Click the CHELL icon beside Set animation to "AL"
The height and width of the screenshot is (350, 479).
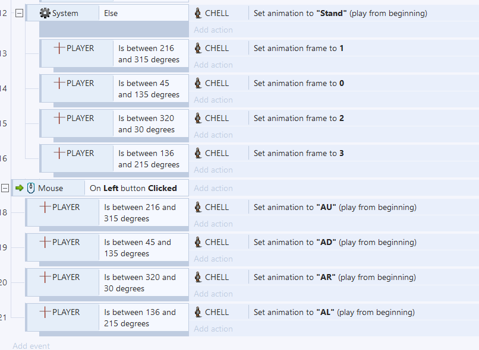(x=198, y=312)
